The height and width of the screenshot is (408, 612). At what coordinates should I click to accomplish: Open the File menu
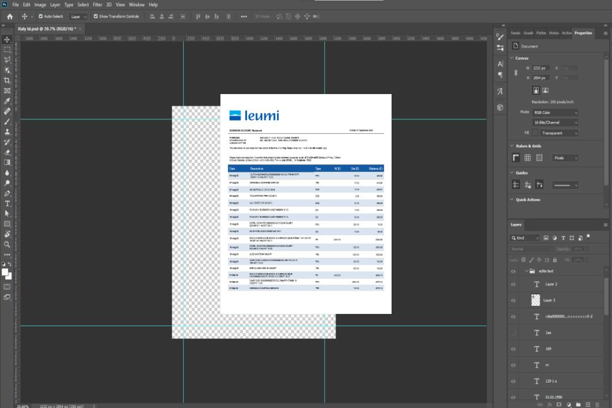click(16, 5)
